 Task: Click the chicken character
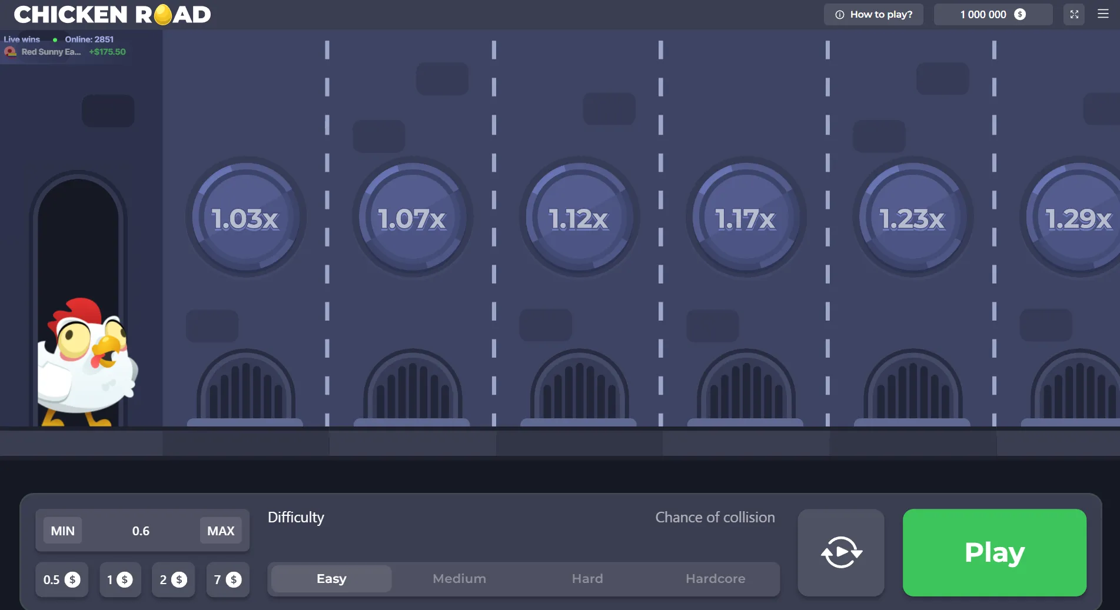[x=87, y=360]
